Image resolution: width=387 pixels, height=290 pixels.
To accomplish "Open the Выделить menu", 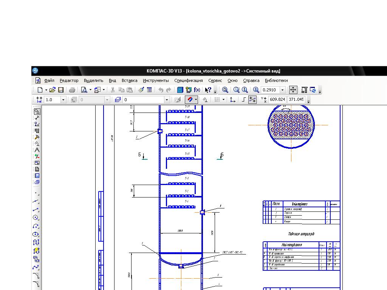I will click(x=94, y=80).
